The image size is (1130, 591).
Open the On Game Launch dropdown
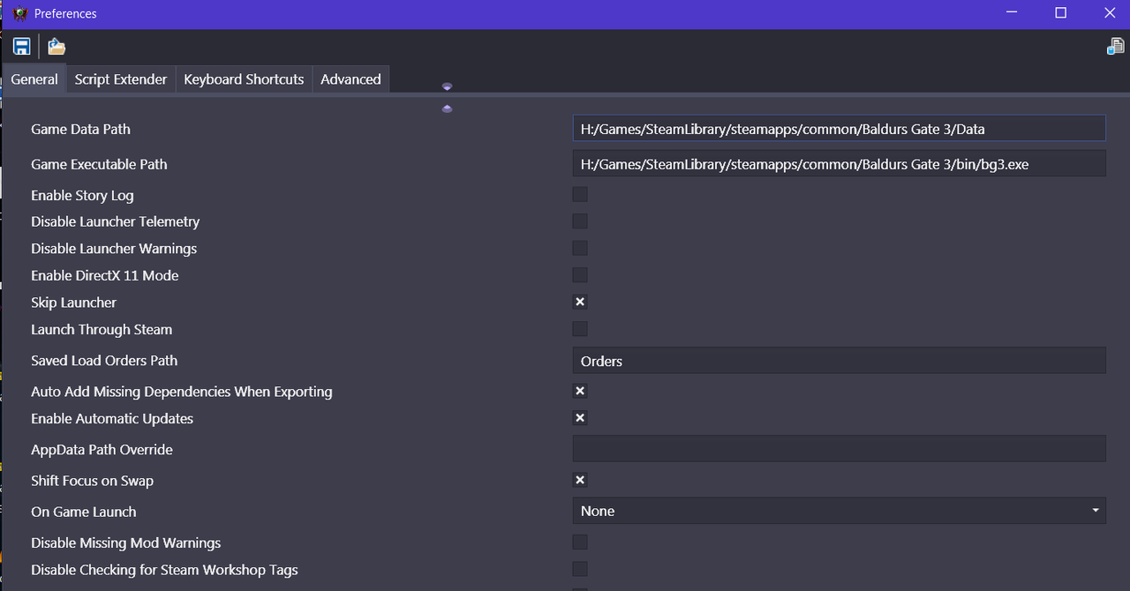pyautogui.click(x=839, y=511)
